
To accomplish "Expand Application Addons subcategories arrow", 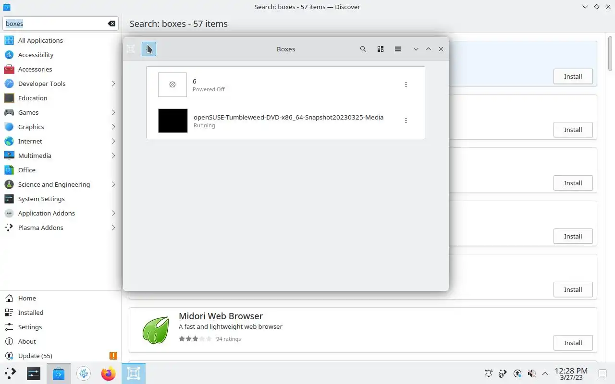I will pos(113,213).
